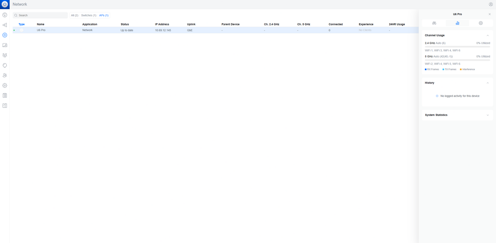496x243 pixels.
Task: Click the 2.4 GHz Auto (6) label
Action: (435, 43)
